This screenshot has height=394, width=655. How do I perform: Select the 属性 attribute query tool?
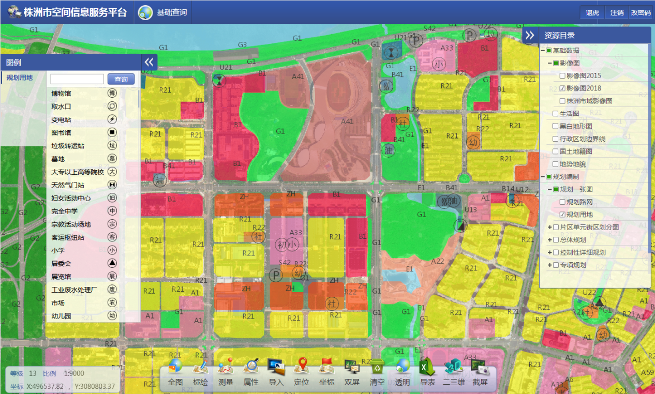coord(251,372)
